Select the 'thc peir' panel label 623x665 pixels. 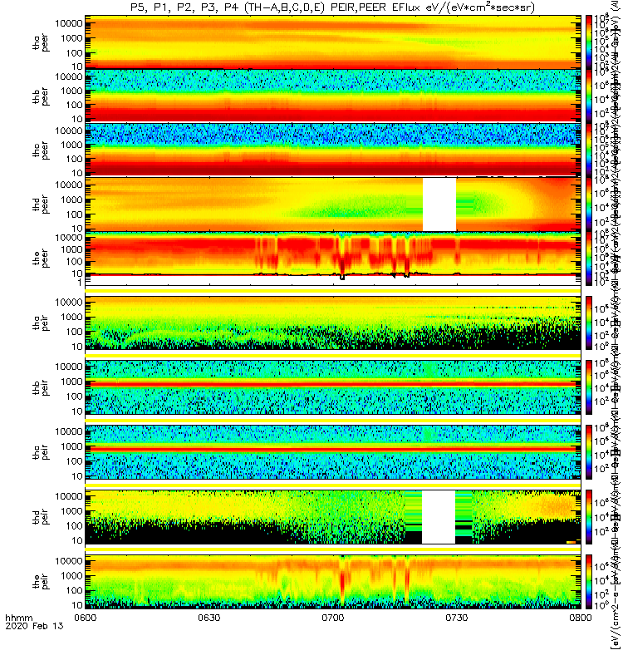coord(41,452)
